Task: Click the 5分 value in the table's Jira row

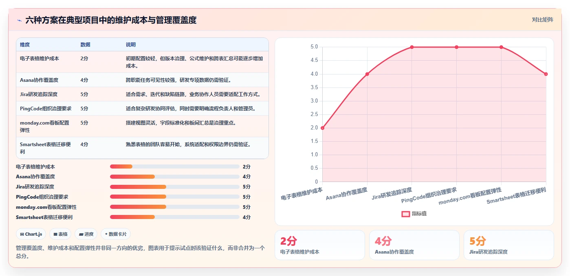Action: pyautogui.click(x=84, y=94)
